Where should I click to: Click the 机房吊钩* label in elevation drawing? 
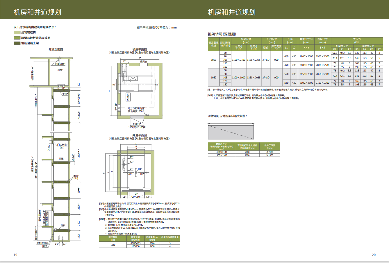click(60, 64)
